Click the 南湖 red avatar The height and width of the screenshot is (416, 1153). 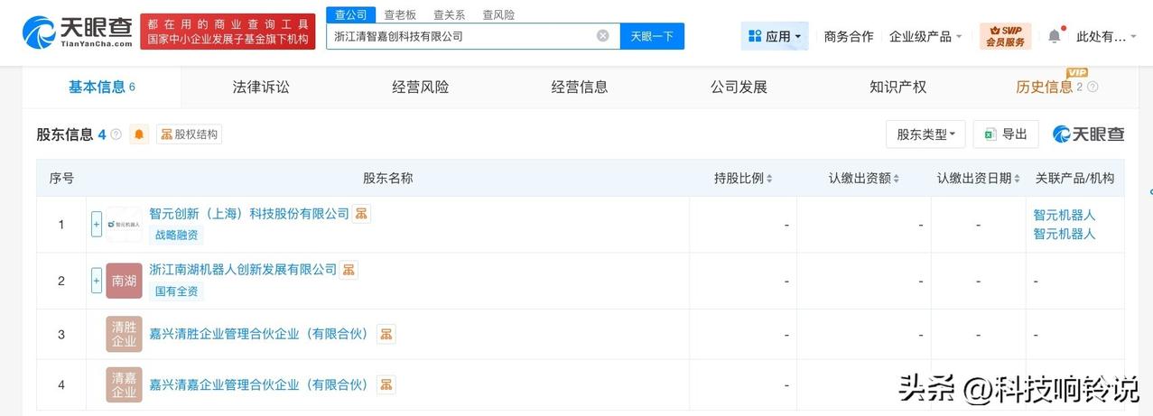tap(124, 281)
